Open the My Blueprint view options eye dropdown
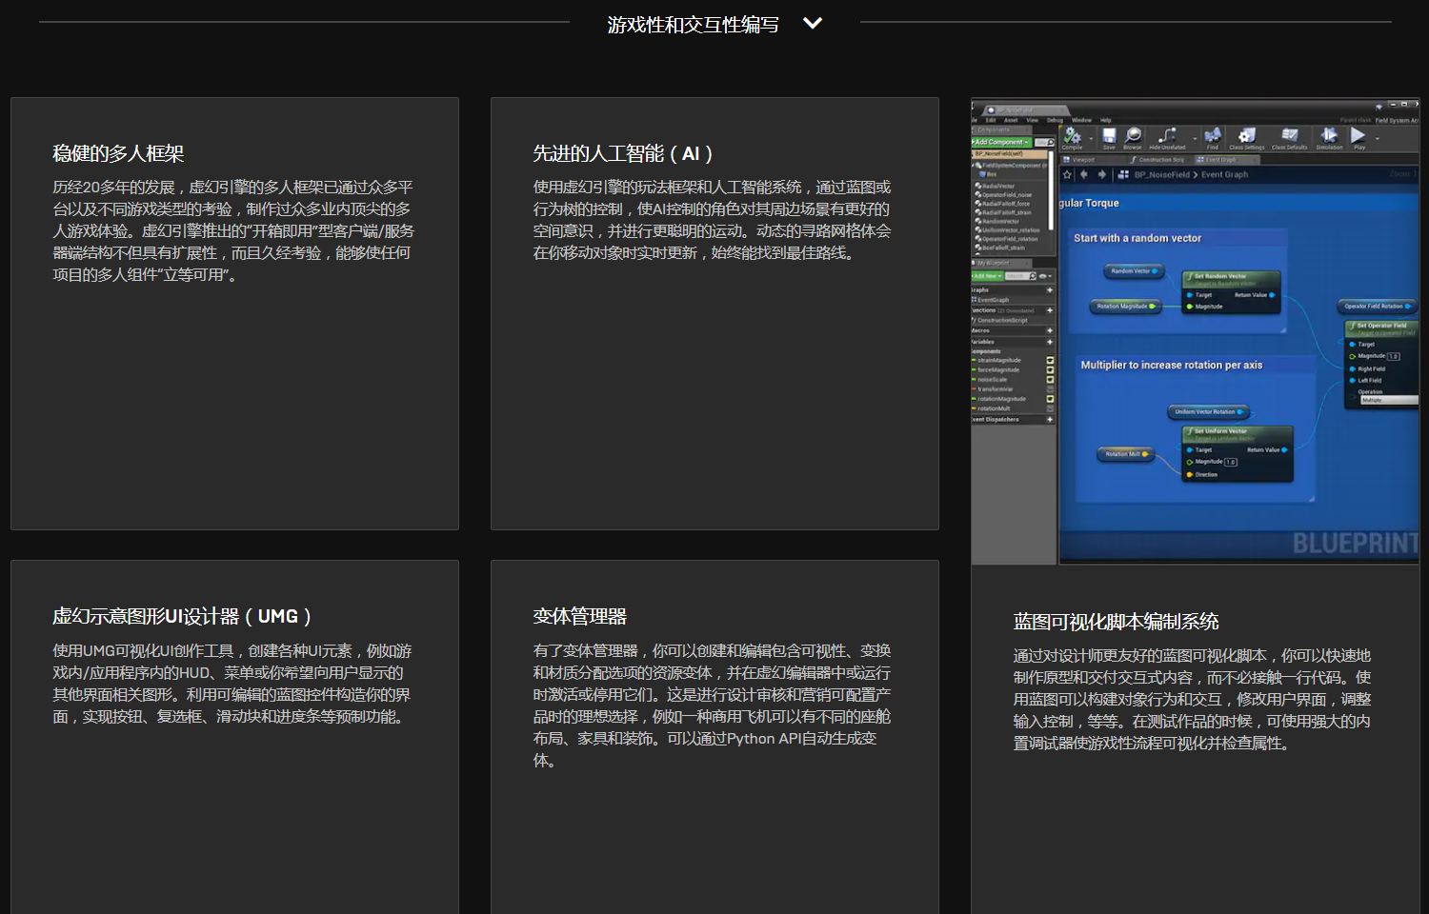The image size is (1429, 914). [x=1044, y=276]
